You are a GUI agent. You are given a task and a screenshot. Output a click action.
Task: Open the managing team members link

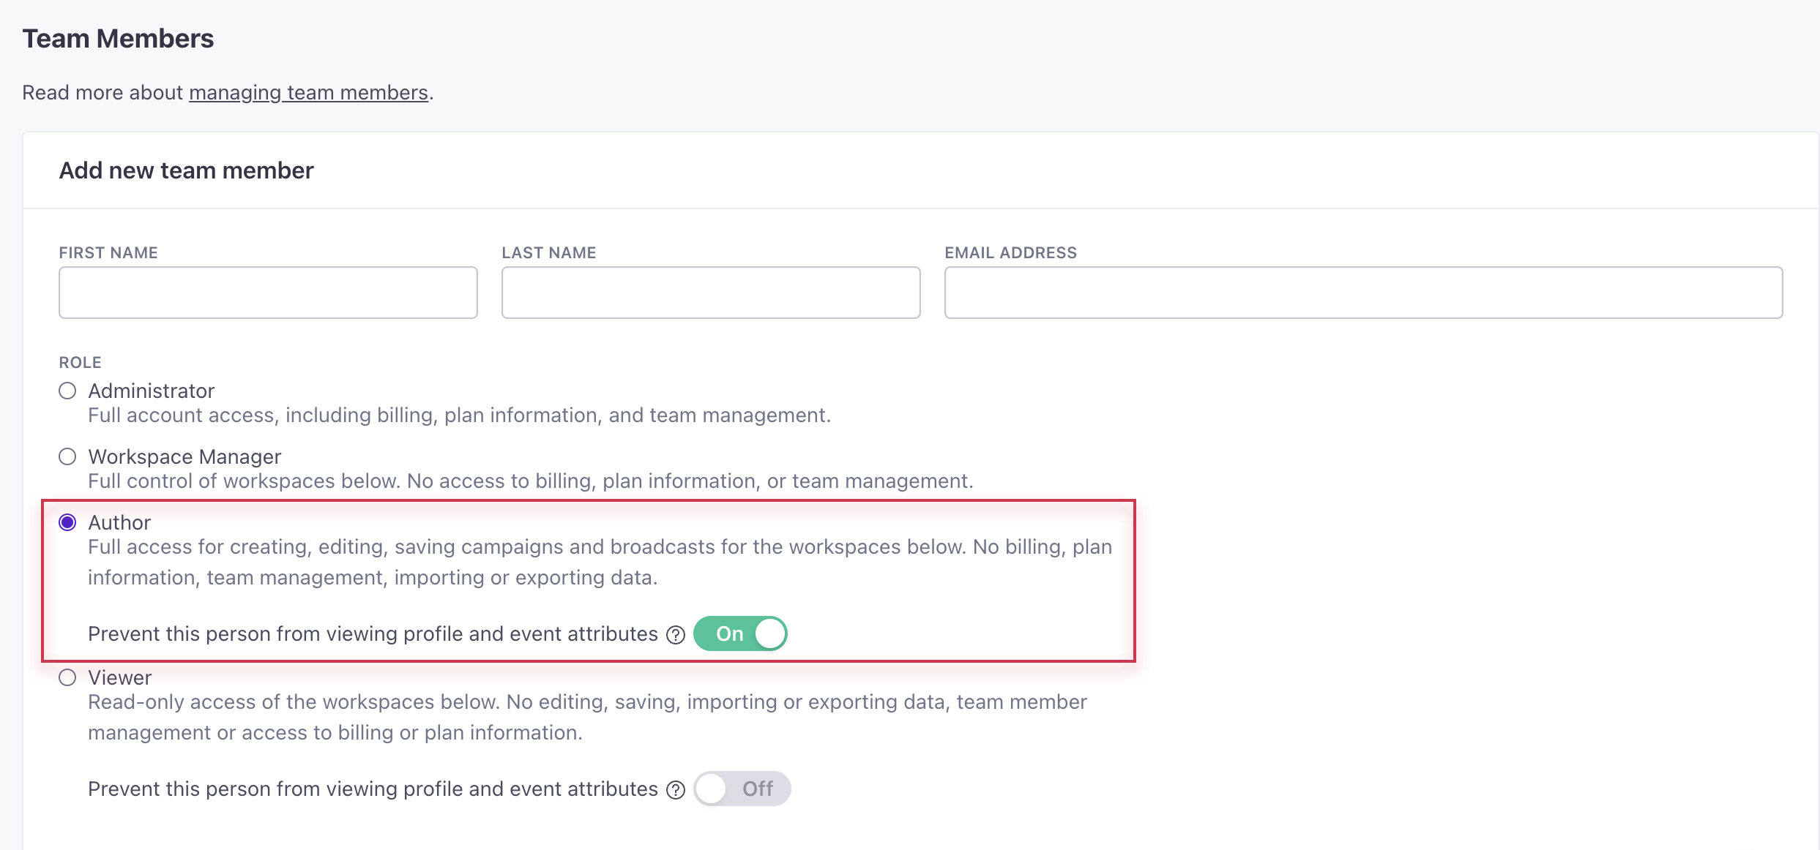[x=308, y=93]
